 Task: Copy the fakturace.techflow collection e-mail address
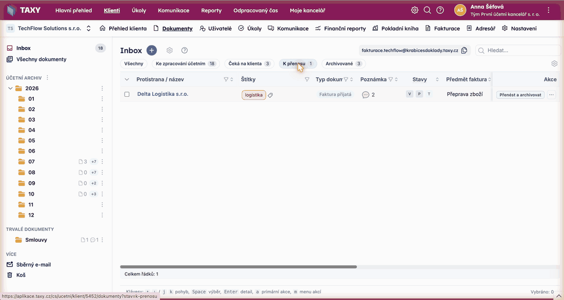click(x=464, y=50)
